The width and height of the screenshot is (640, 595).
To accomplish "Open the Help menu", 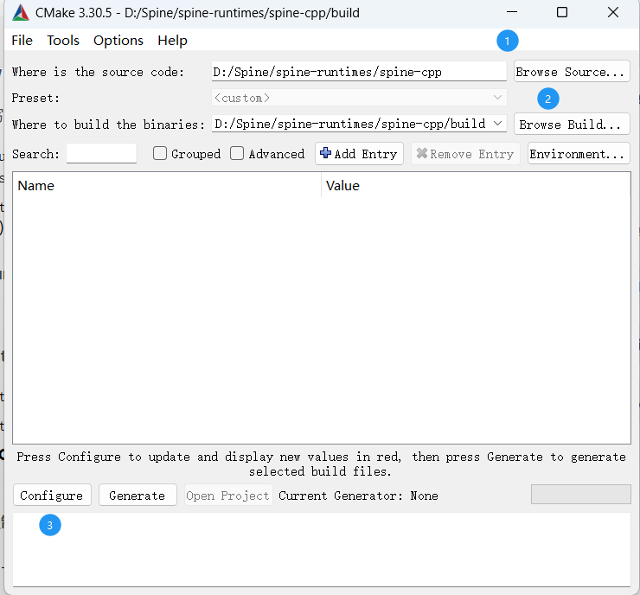I will pyautogui.click(x=172, y=41).
